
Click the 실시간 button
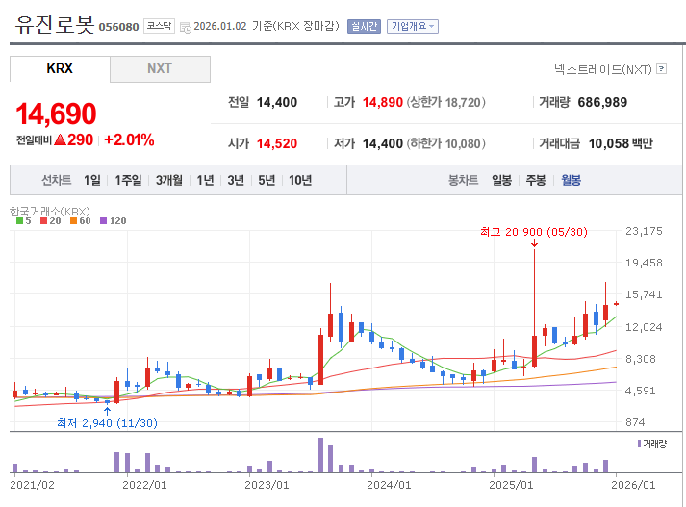pos(364,26)
